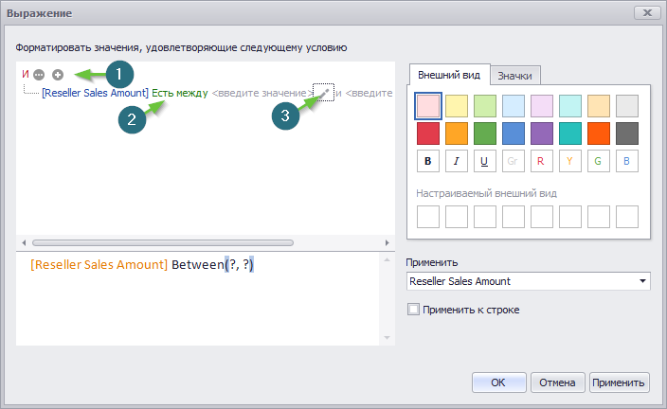Select the solid teal color swatch
The width and height of the screenshot is (667, 409).
click(570, 133)
